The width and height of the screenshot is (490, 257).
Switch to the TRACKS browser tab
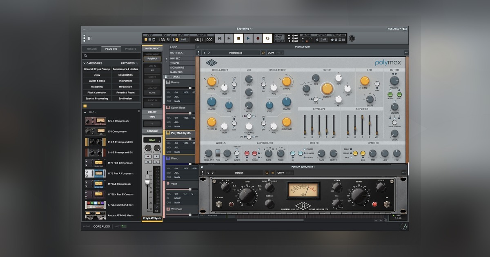(92, 49)
